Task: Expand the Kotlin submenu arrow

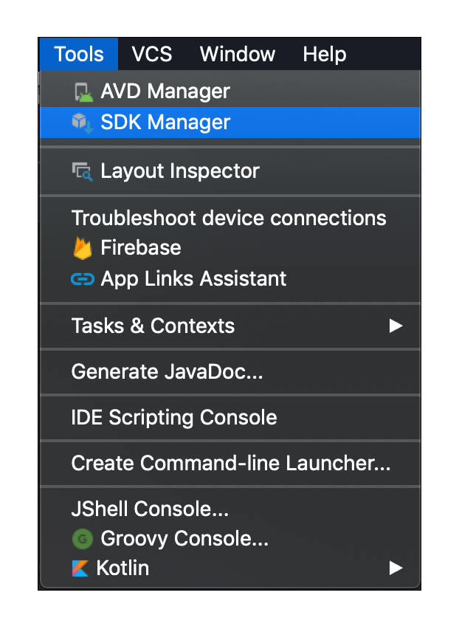Action: click(x=396, y=568)
